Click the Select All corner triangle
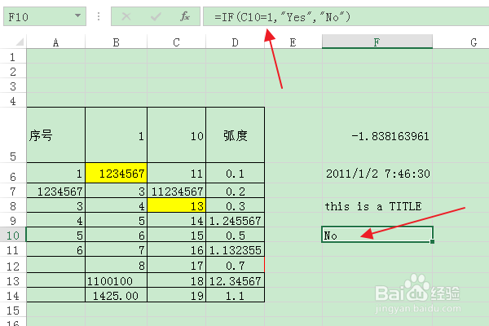 coord(20,42)
